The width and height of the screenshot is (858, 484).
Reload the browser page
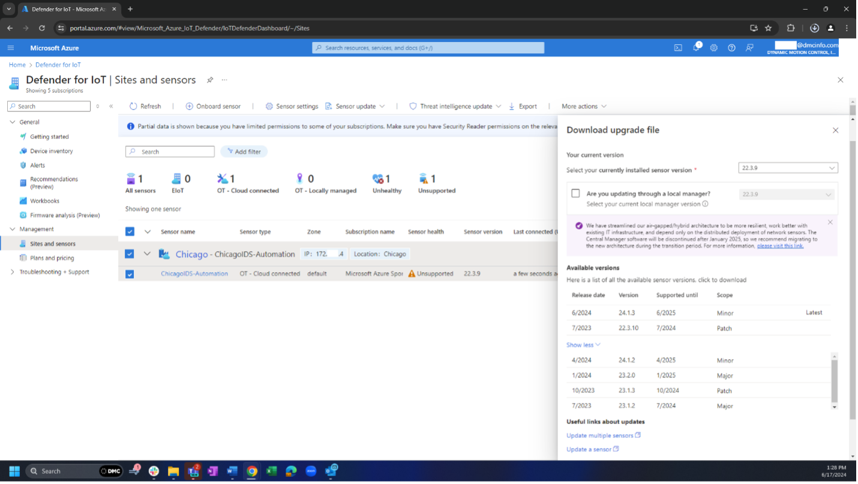click(41, 28)
